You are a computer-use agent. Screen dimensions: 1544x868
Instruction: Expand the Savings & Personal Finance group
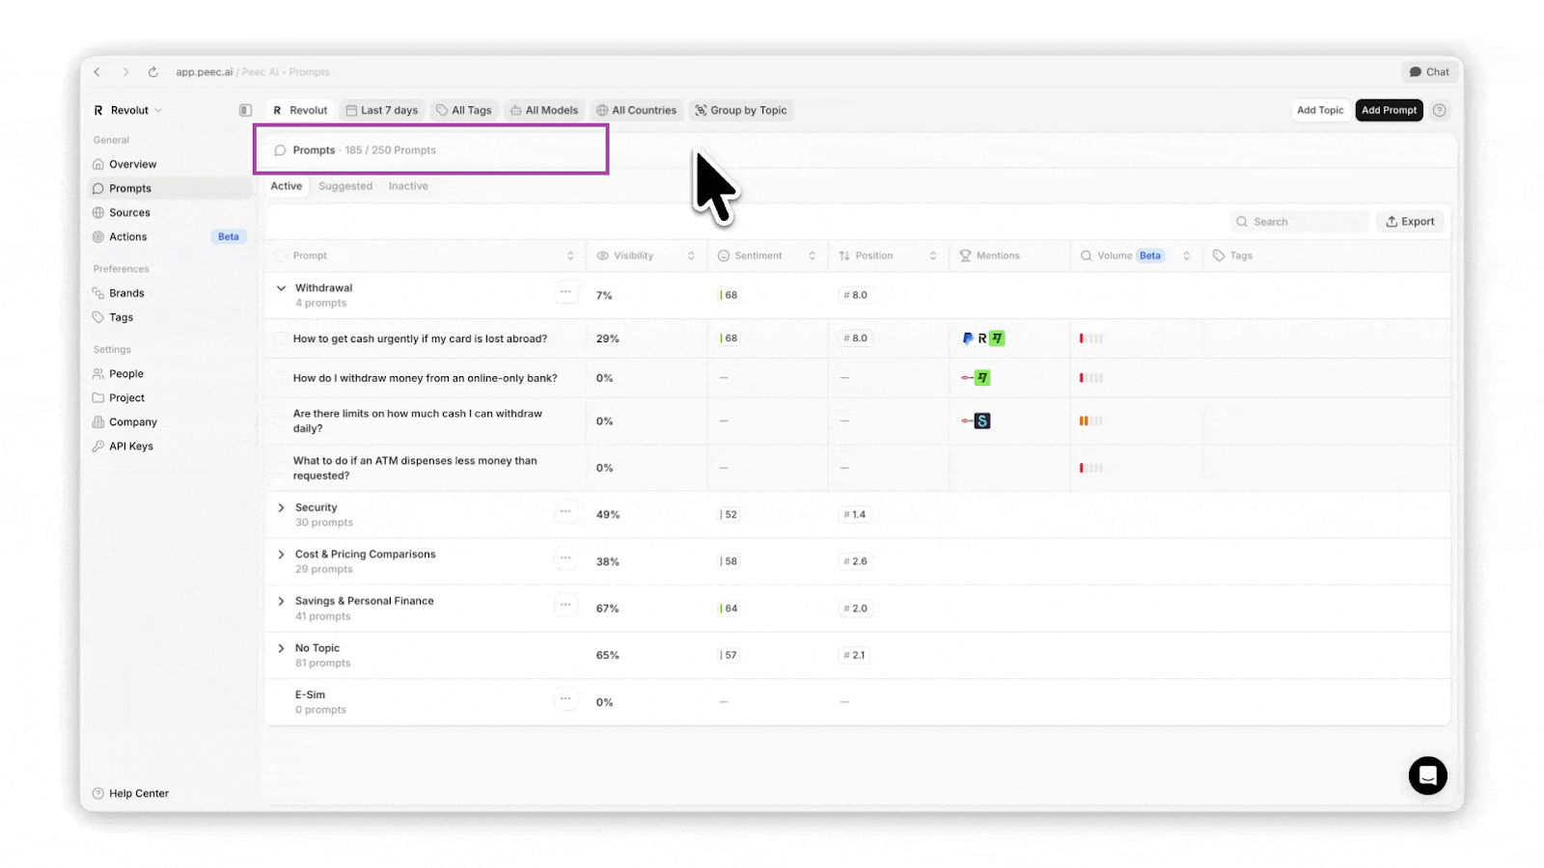pyautogui.click(x=281, y=602)
